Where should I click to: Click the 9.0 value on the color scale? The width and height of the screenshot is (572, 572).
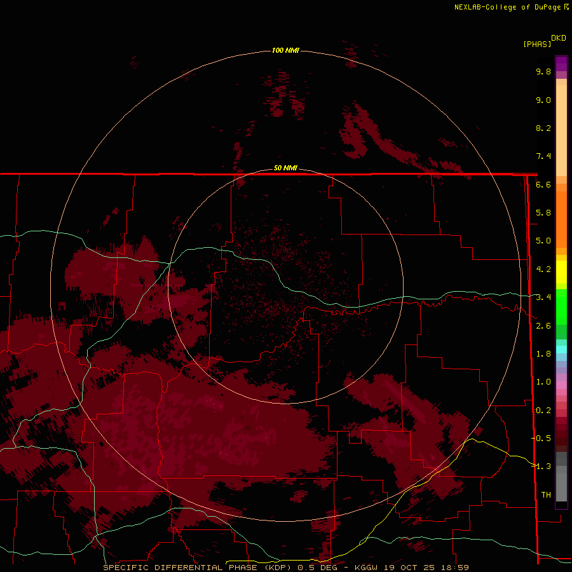click(543, 100)
